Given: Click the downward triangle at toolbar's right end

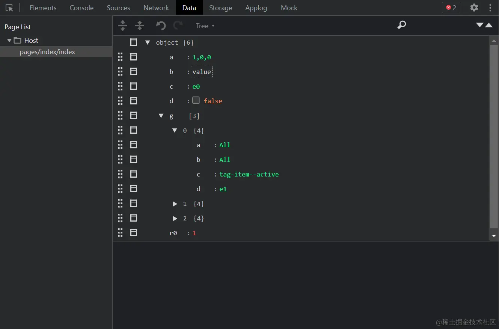Looking at the screenshot, I should [479, 25].
